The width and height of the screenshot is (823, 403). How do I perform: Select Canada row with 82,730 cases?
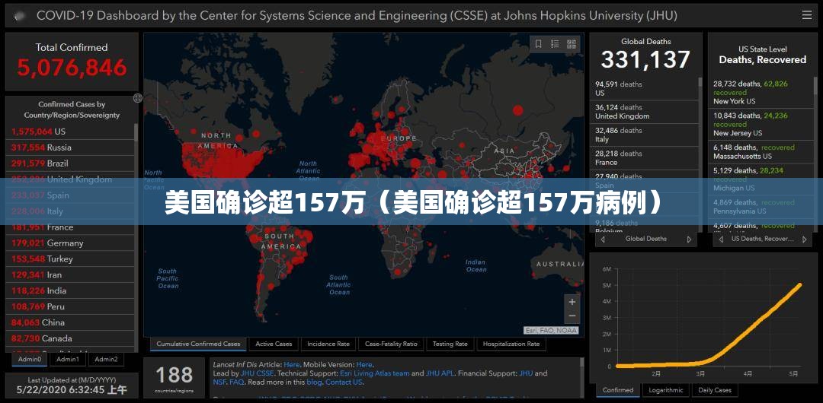(x=70, y=338)
